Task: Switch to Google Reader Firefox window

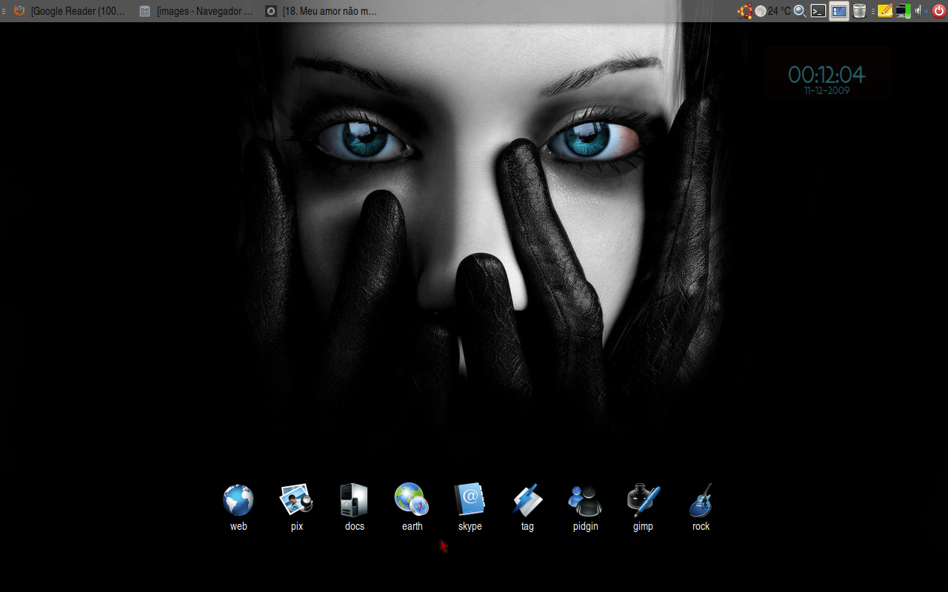Action: [x=70, y=11]
